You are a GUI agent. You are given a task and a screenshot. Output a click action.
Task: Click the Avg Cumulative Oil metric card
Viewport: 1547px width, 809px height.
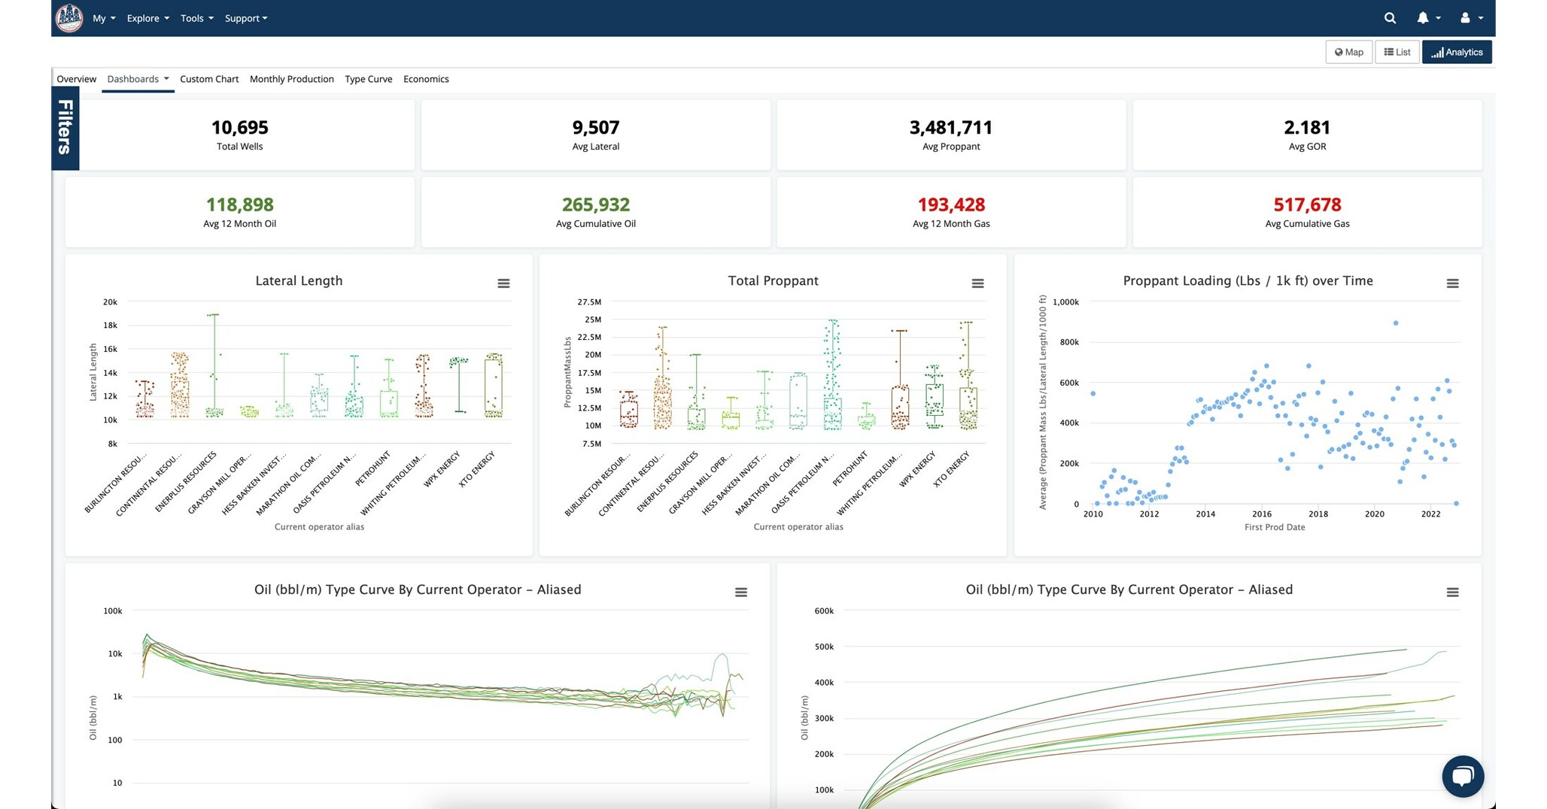click(x=595, y=211)
